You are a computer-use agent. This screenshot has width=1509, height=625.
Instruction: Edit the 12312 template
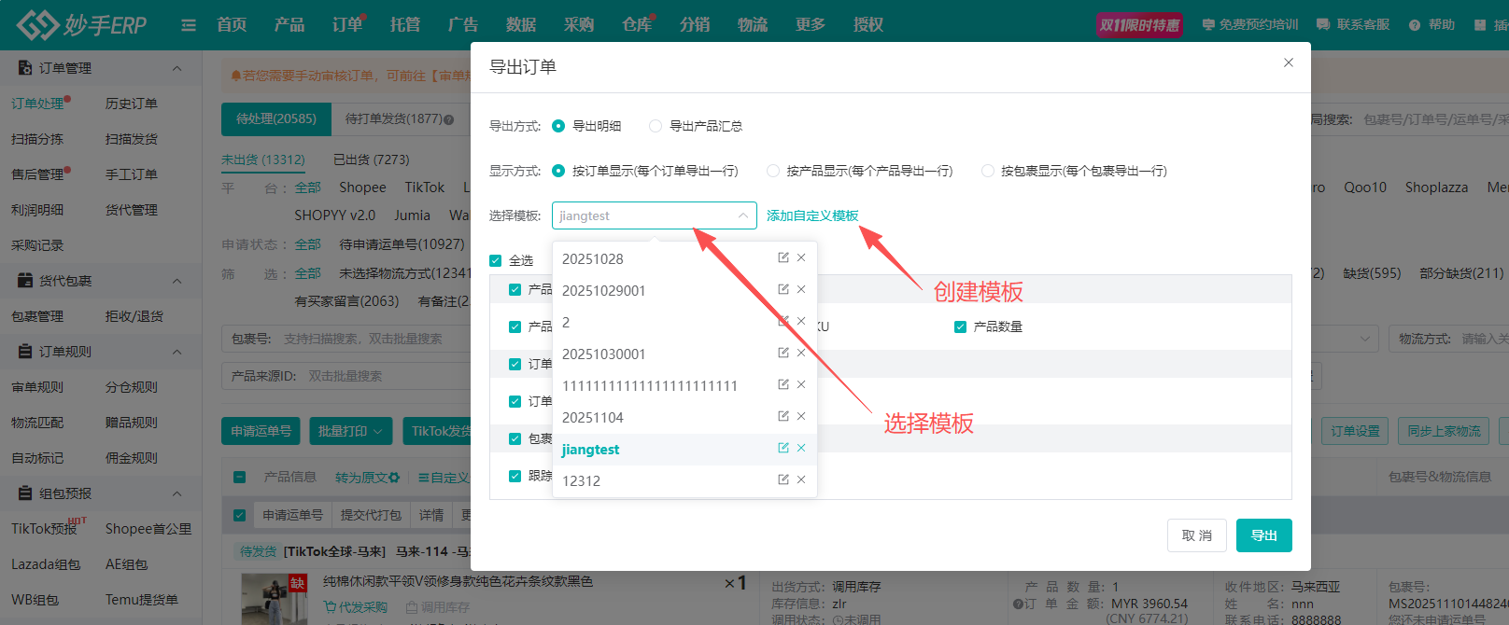[783, 479]
